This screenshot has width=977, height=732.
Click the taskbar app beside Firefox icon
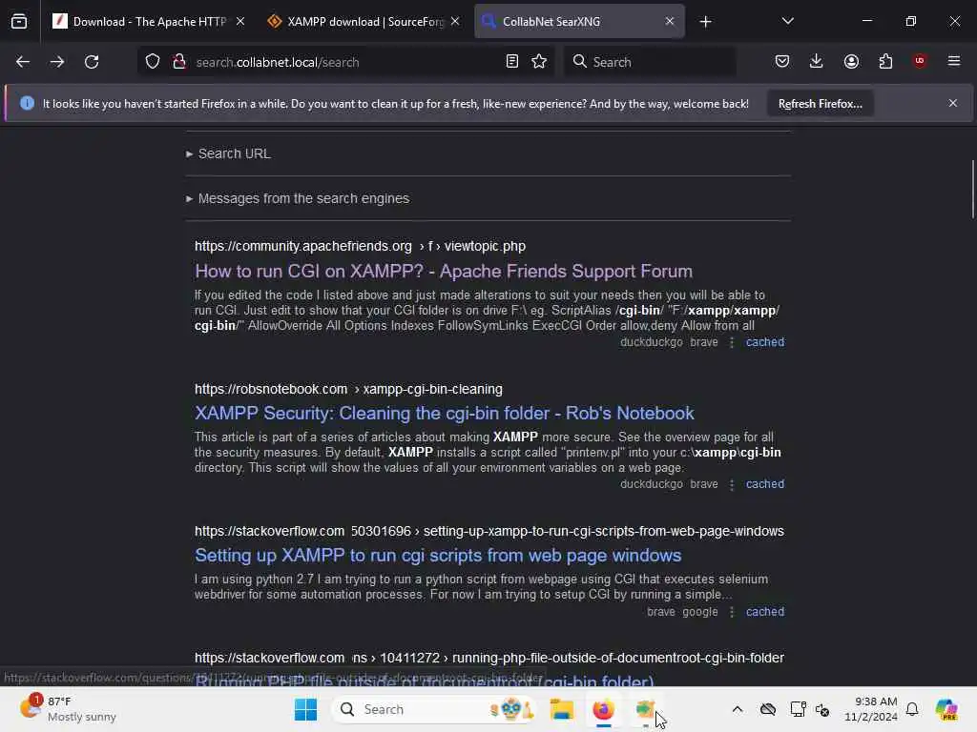click(646, 709)
